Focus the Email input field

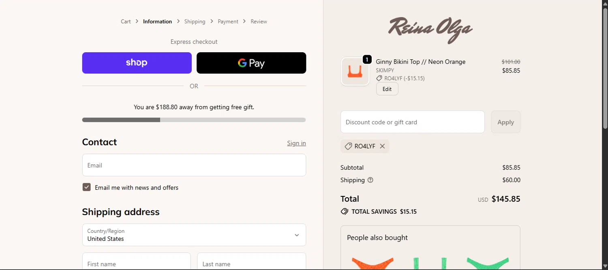(x=194, y=165)
